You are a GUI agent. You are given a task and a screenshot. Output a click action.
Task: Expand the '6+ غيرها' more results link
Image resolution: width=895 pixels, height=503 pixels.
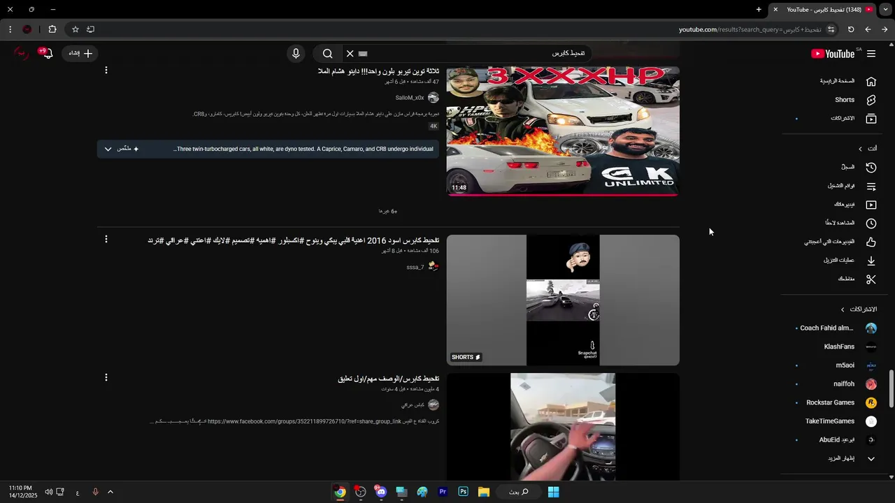point(388,211)
